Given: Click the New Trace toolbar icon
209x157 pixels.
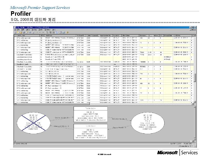Looking at the screenshot, I should click(15, 33).
